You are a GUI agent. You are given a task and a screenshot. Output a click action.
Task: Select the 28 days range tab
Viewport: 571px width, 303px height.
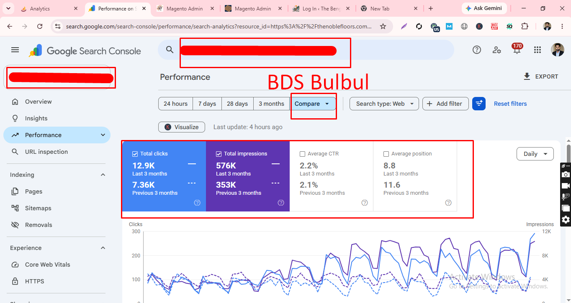click(x=237, y=104)
